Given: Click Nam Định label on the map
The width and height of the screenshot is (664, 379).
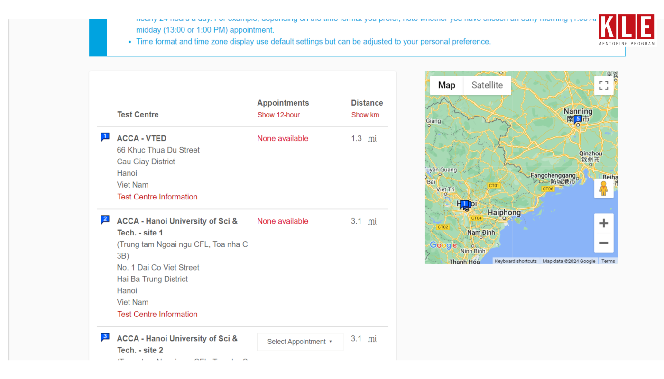Looking at the screenshot, I should pos(481,233).
